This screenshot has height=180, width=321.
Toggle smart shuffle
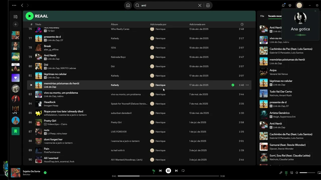(154, 171)
